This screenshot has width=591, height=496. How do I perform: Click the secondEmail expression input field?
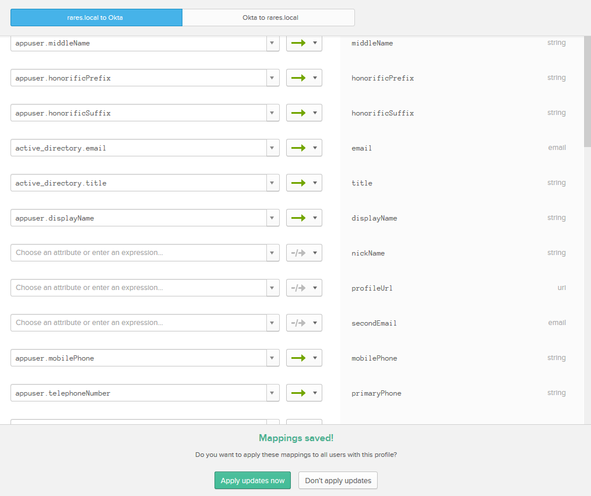point(138,323)
